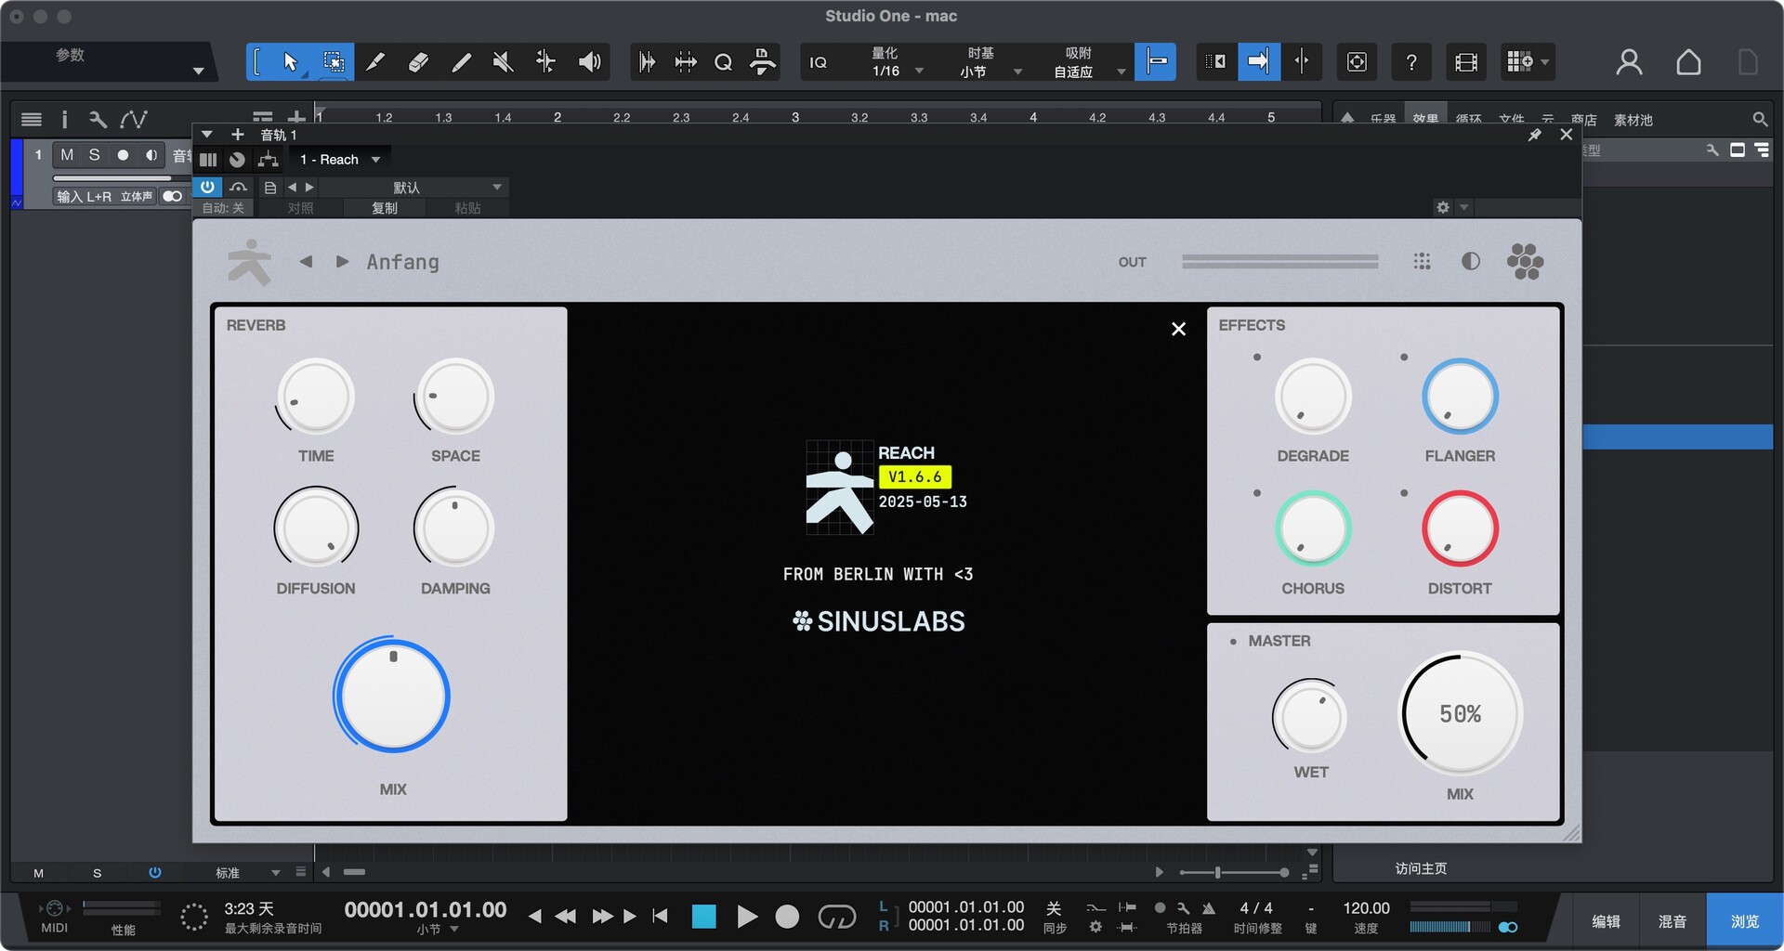Search in browser panel
The height and width of the screenshot is (951, 1784).
point(1759,120)
